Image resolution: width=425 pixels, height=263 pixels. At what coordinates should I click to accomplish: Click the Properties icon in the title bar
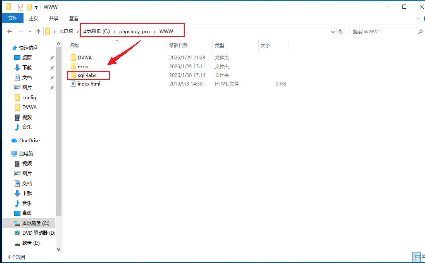coord(21,7)
